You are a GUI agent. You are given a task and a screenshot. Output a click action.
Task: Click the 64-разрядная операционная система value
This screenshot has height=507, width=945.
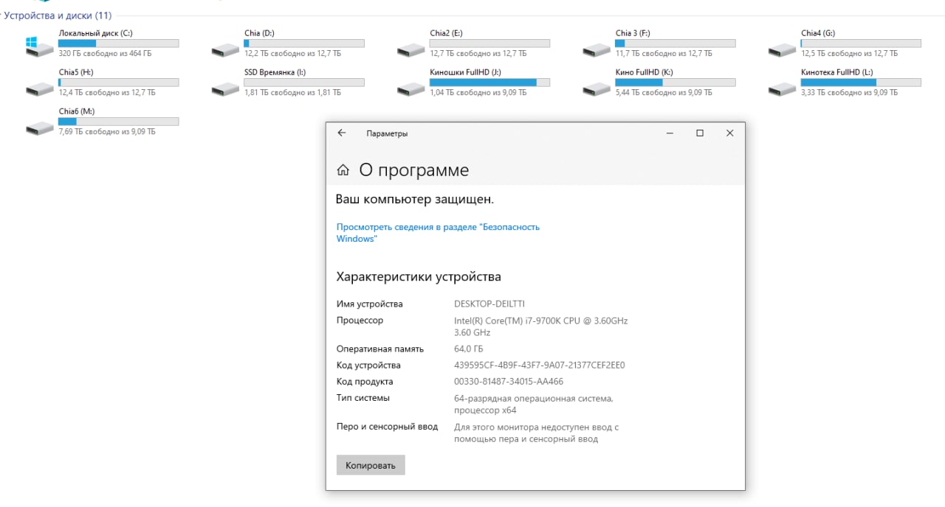[534, 404]
